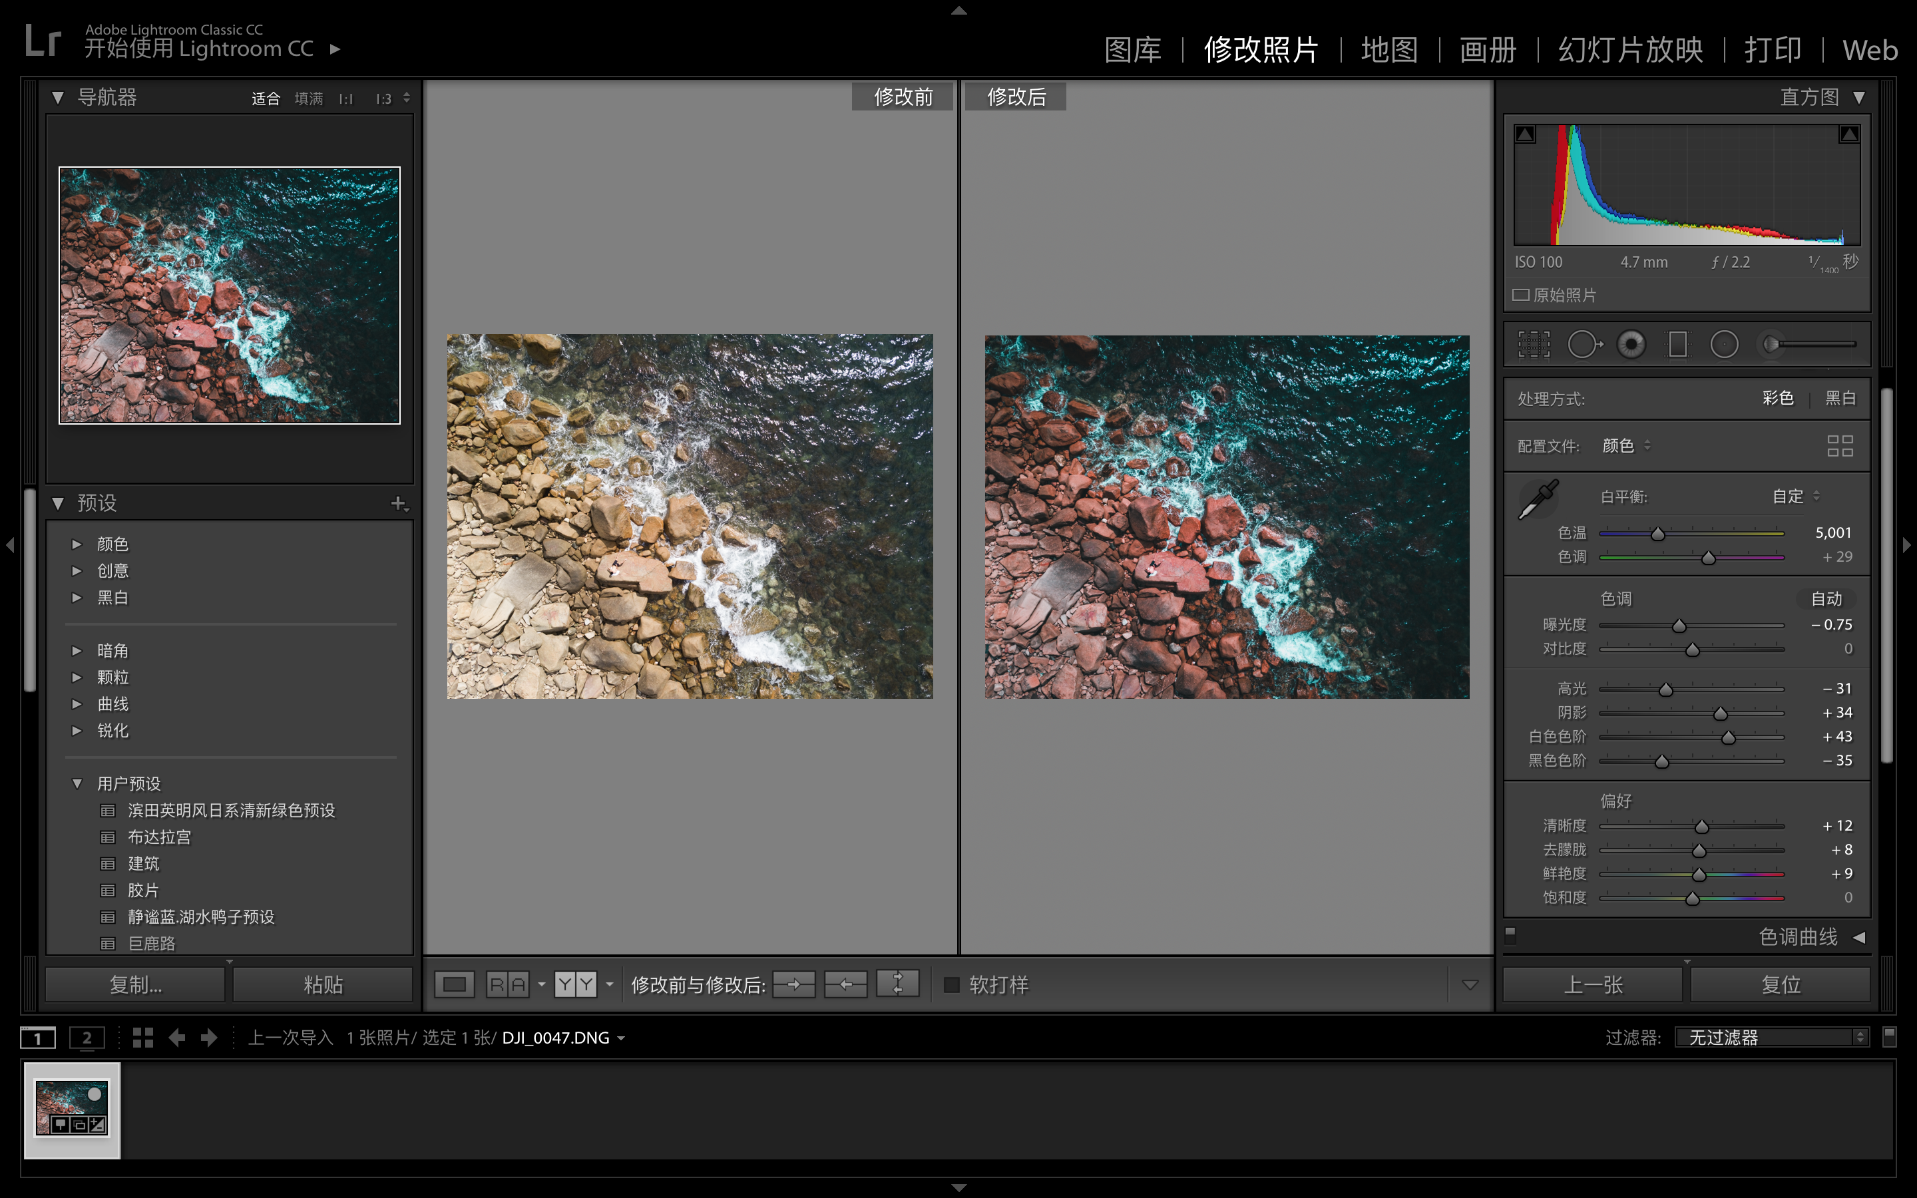Open Grid view from filmstrip icon
This screenshot has width=1917, height=1198.
pyautogui.click(x=142, y=1037)
